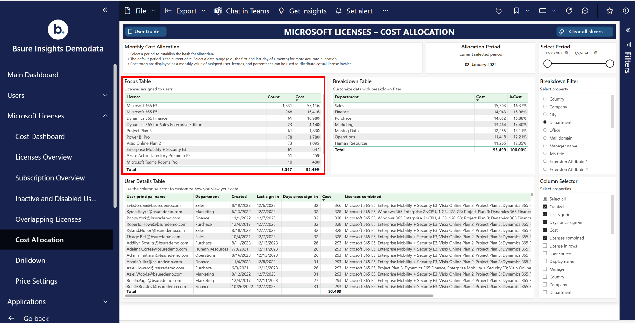Open the bookmark icon in toolbar
The image size is (635, 323).
[x=516, y=11]
